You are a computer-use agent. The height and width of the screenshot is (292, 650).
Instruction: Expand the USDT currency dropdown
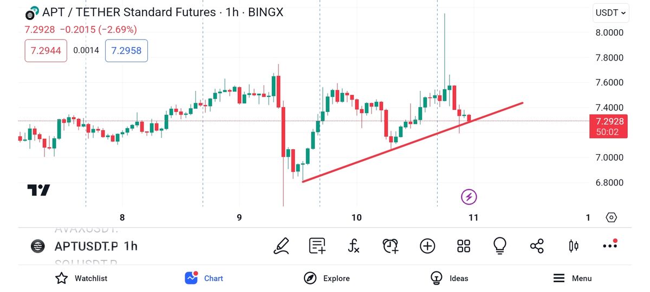pyautogui.click(x=611, y=13)
